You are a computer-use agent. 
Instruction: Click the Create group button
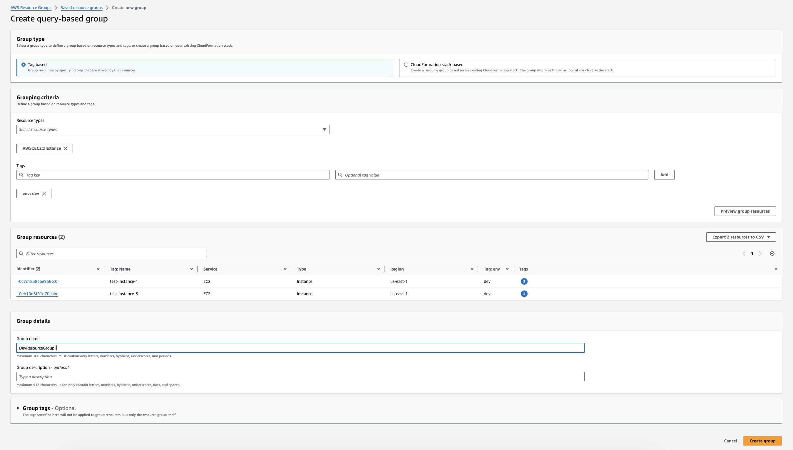pyautogui.click(x=762, y=441)
